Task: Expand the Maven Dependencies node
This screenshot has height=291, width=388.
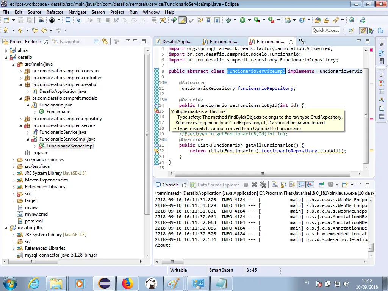Action: tap(14, 180)
